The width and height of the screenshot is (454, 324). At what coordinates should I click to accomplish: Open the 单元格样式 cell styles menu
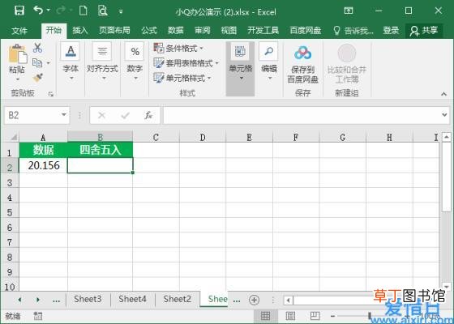(x=182, y=78)
